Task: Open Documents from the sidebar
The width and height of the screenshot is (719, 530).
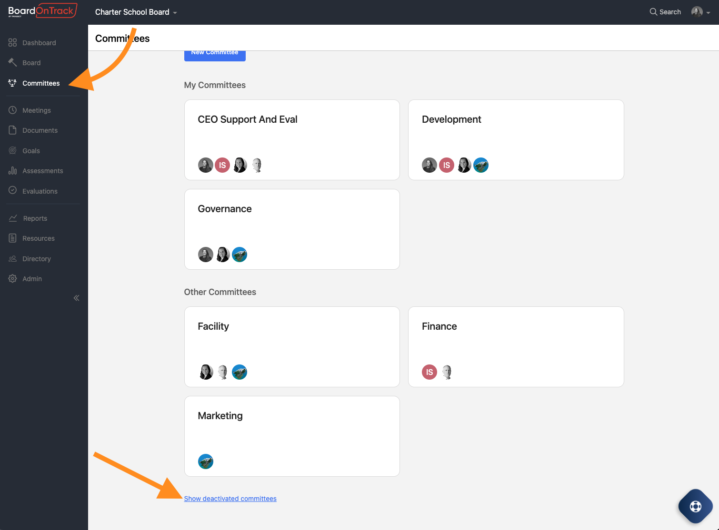Action: [40, 130]
